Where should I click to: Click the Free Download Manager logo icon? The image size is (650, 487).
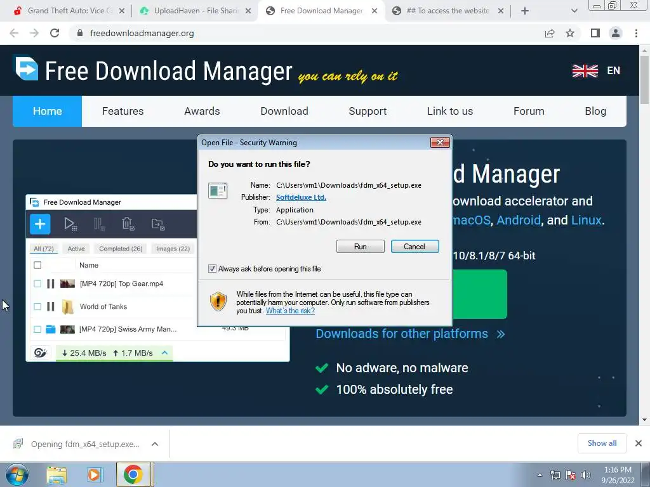pyautogui.click(x=27, y=68)
